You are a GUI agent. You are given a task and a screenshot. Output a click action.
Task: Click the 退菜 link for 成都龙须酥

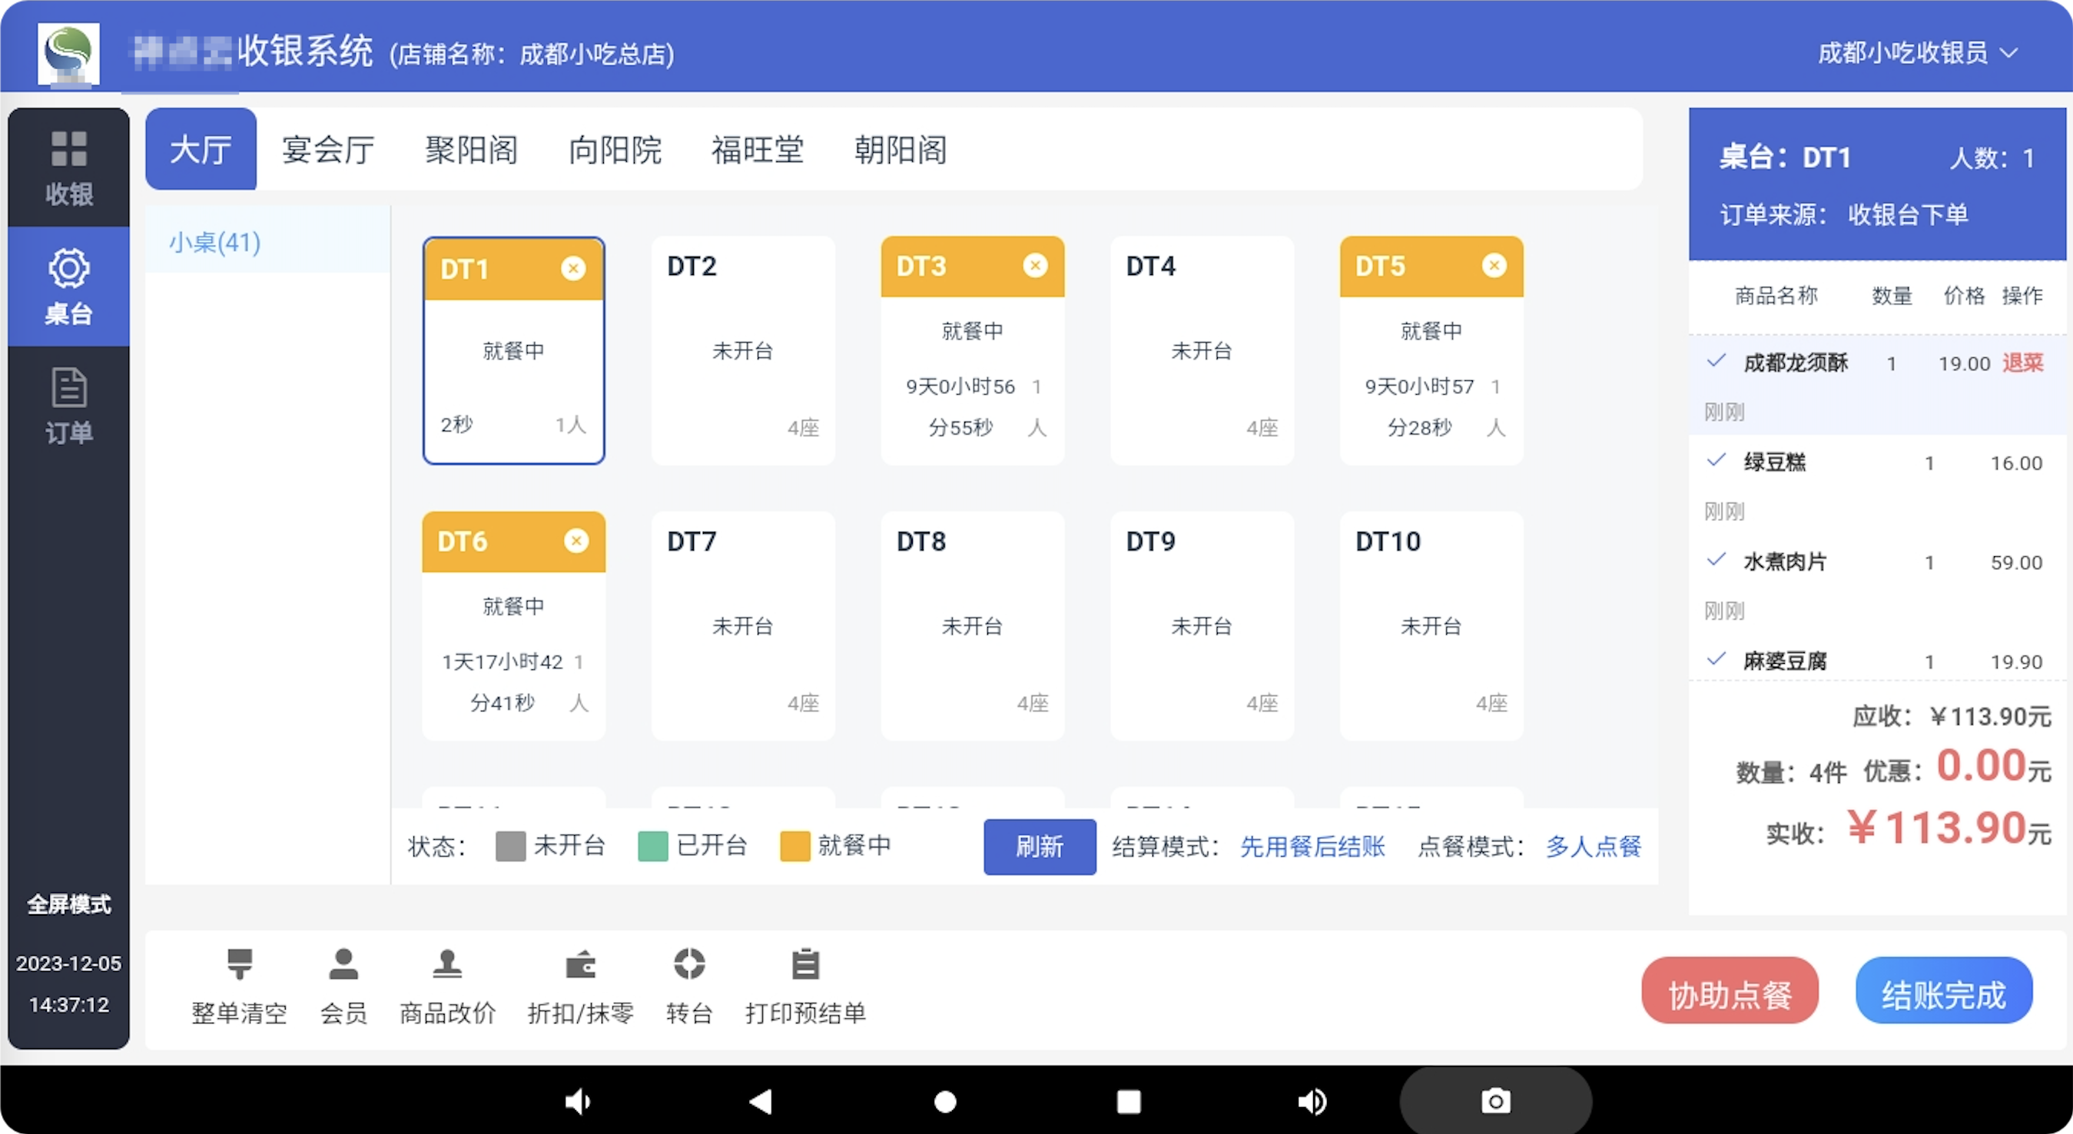pyautogui.click(x=2022, y=363)
